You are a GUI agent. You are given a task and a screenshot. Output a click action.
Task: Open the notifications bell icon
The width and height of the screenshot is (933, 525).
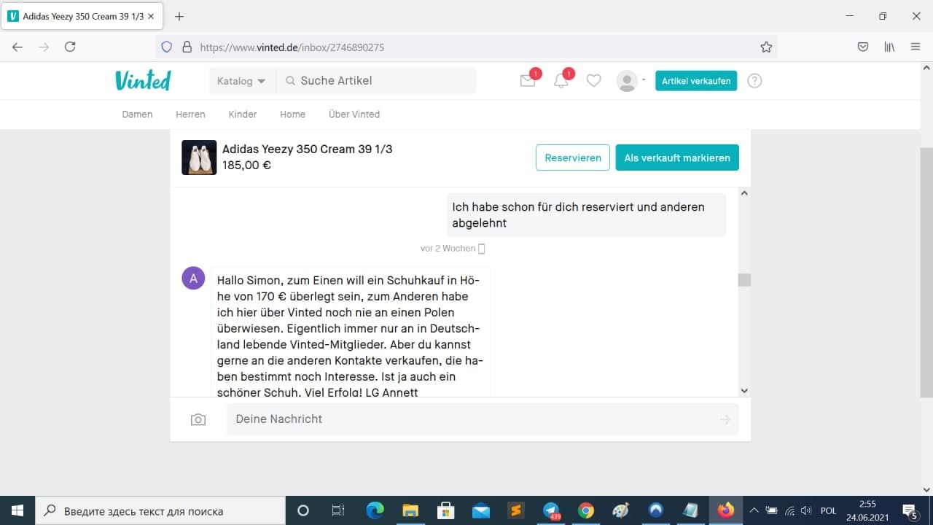(561, 81)
